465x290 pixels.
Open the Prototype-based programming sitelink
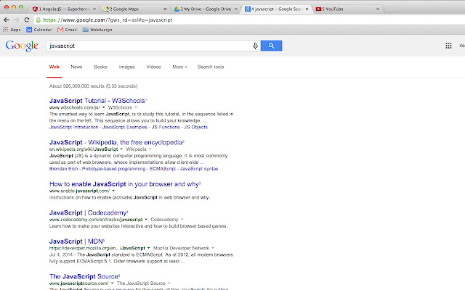(113, 169)
